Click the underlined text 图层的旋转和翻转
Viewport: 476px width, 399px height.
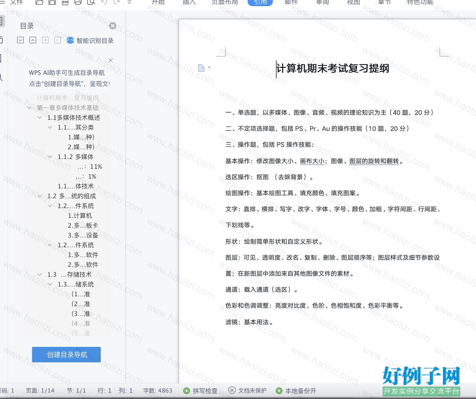374,161
